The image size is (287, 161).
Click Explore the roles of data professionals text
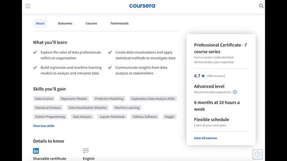(71, 55)
